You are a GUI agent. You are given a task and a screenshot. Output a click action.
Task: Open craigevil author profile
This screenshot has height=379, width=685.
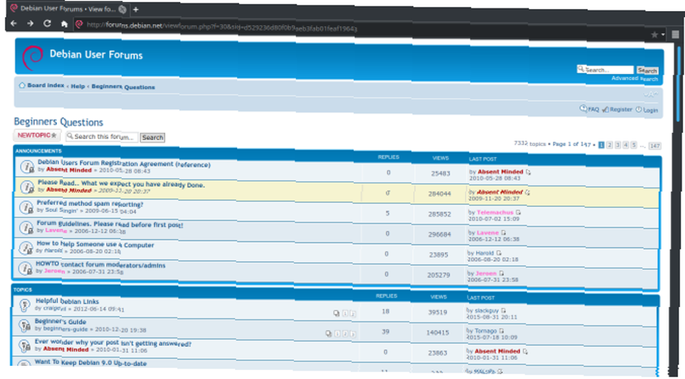click(53, 308)
